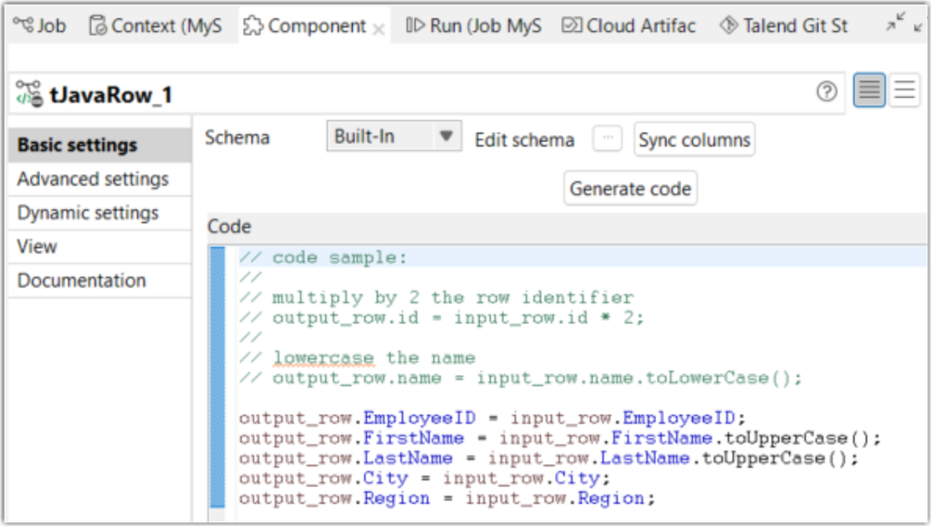Click the tJavaRow_1 component title
Viewport: 932px width, 527px height.
pos(111,95)
